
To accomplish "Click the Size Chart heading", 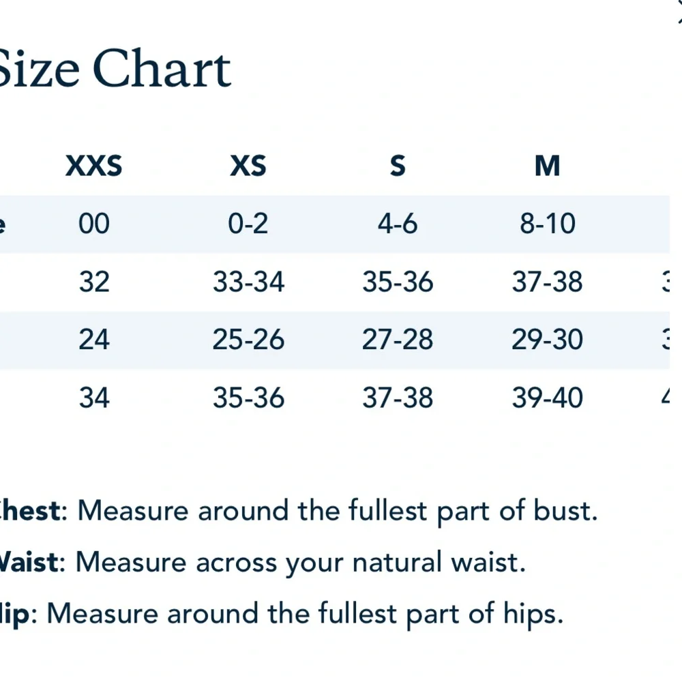I will pyautogui.click(x=114, y=68).
